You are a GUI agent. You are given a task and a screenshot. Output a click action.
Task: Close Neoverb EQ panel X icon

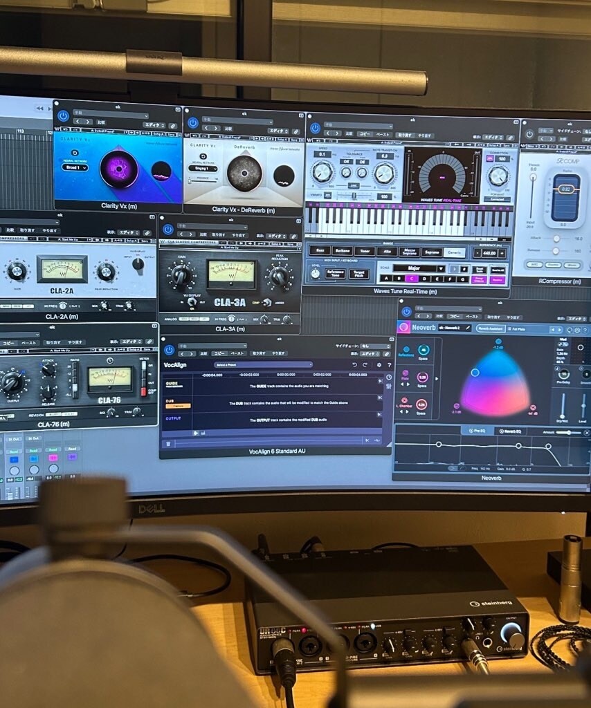(x=586, y=433)
